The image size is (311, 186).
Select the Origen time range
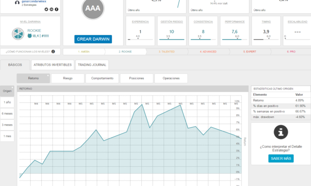coord(7,91)
